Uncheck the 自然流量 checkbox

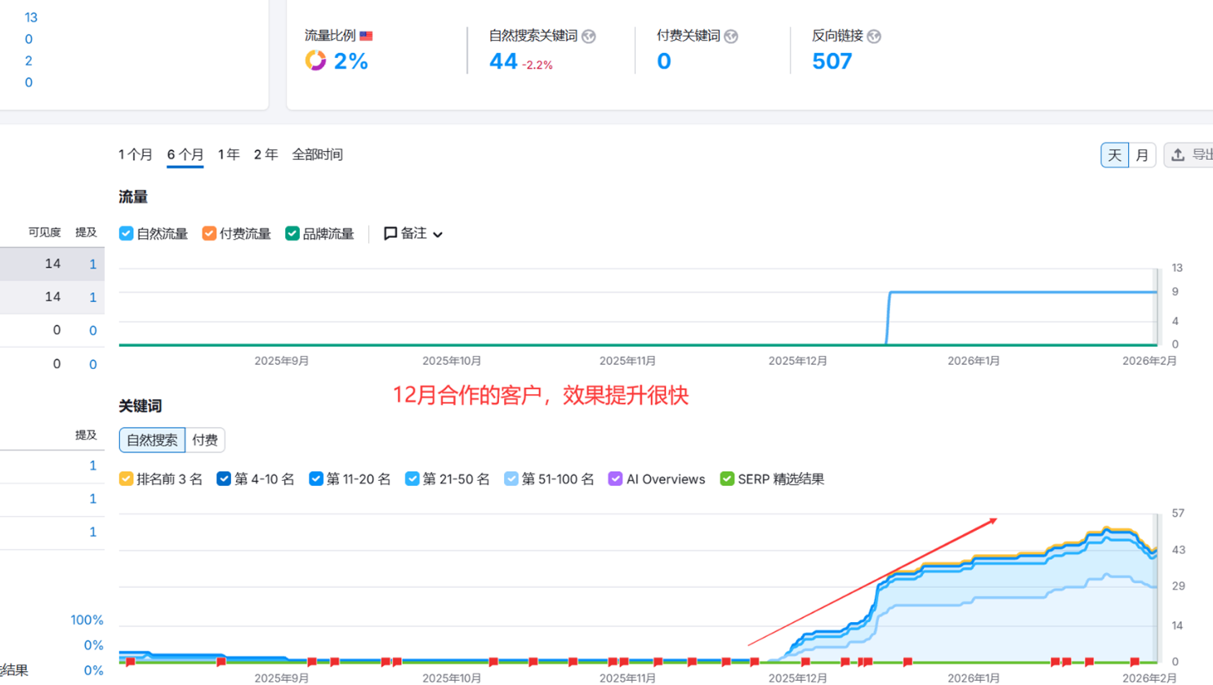click(x=127, y=234)
